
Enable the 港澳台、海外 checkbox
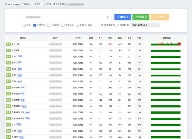77,25
